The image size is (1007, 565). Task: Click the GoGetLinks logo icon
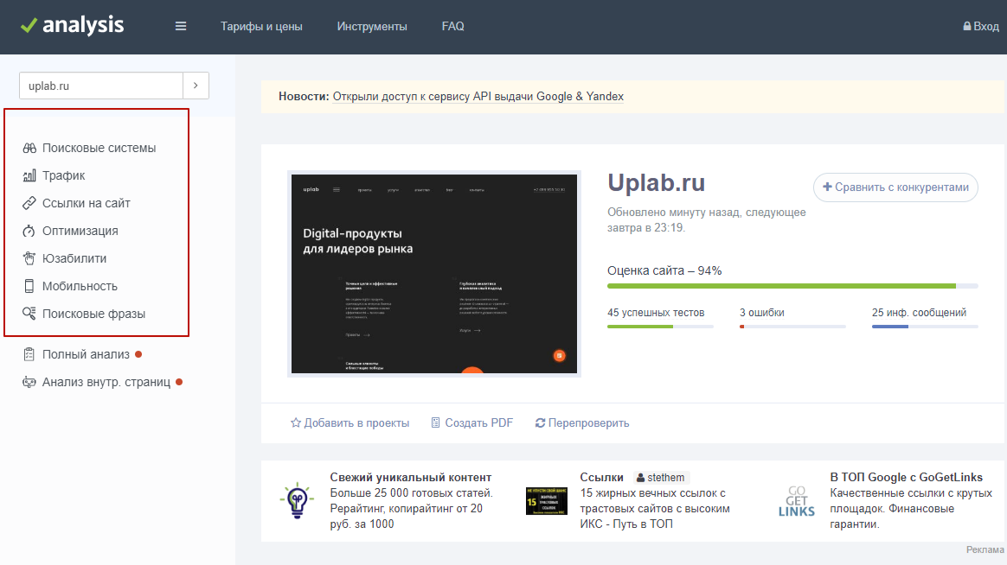[x=797, y=501]
